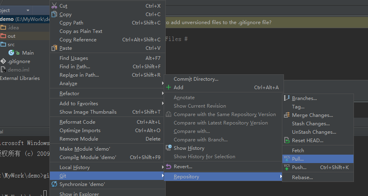Click the Paste clipboard icon
Image resolution: width=368 pixels, height=196 pixels.
54,48
